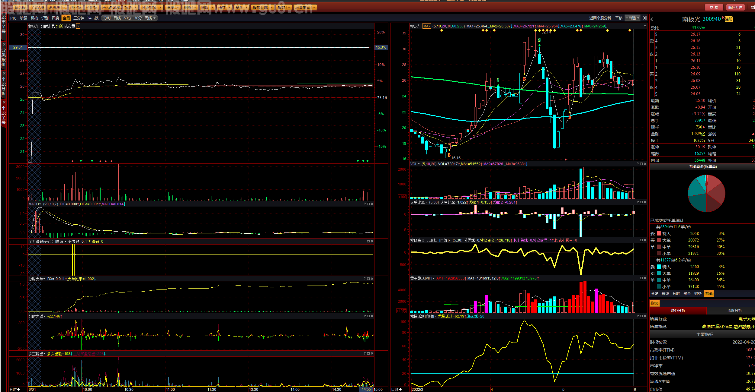Click the 科创板 toolbar button

[x=91, y=7]
